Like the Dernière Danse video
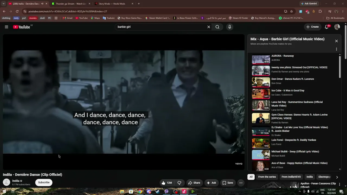The image size is (347, 195). click(x=167, y=183)
